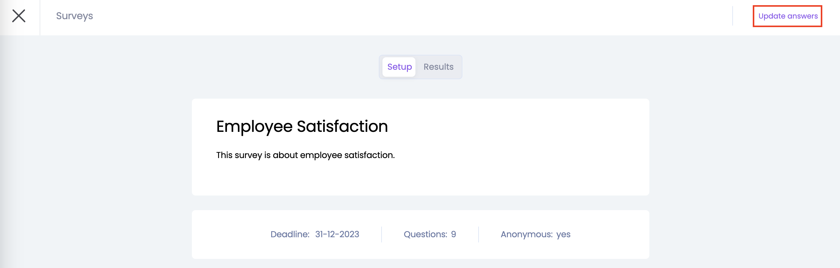Click the word answers in the top-right button
Screen dimensions: 840x268
coord(802,16)
